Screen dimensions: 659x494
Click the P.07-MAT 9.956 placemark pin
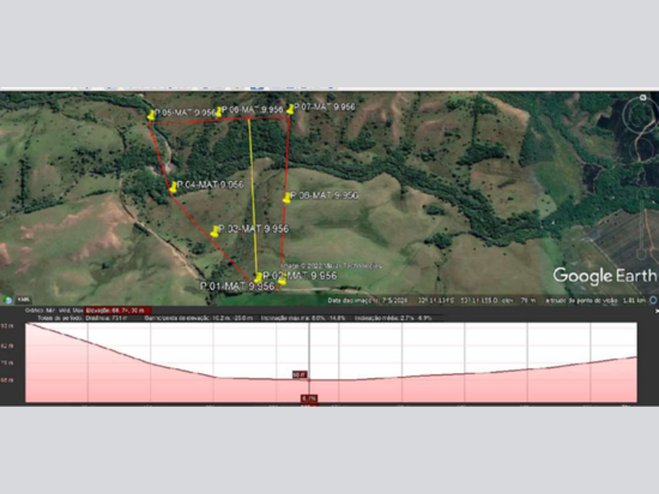pos(290,110)
